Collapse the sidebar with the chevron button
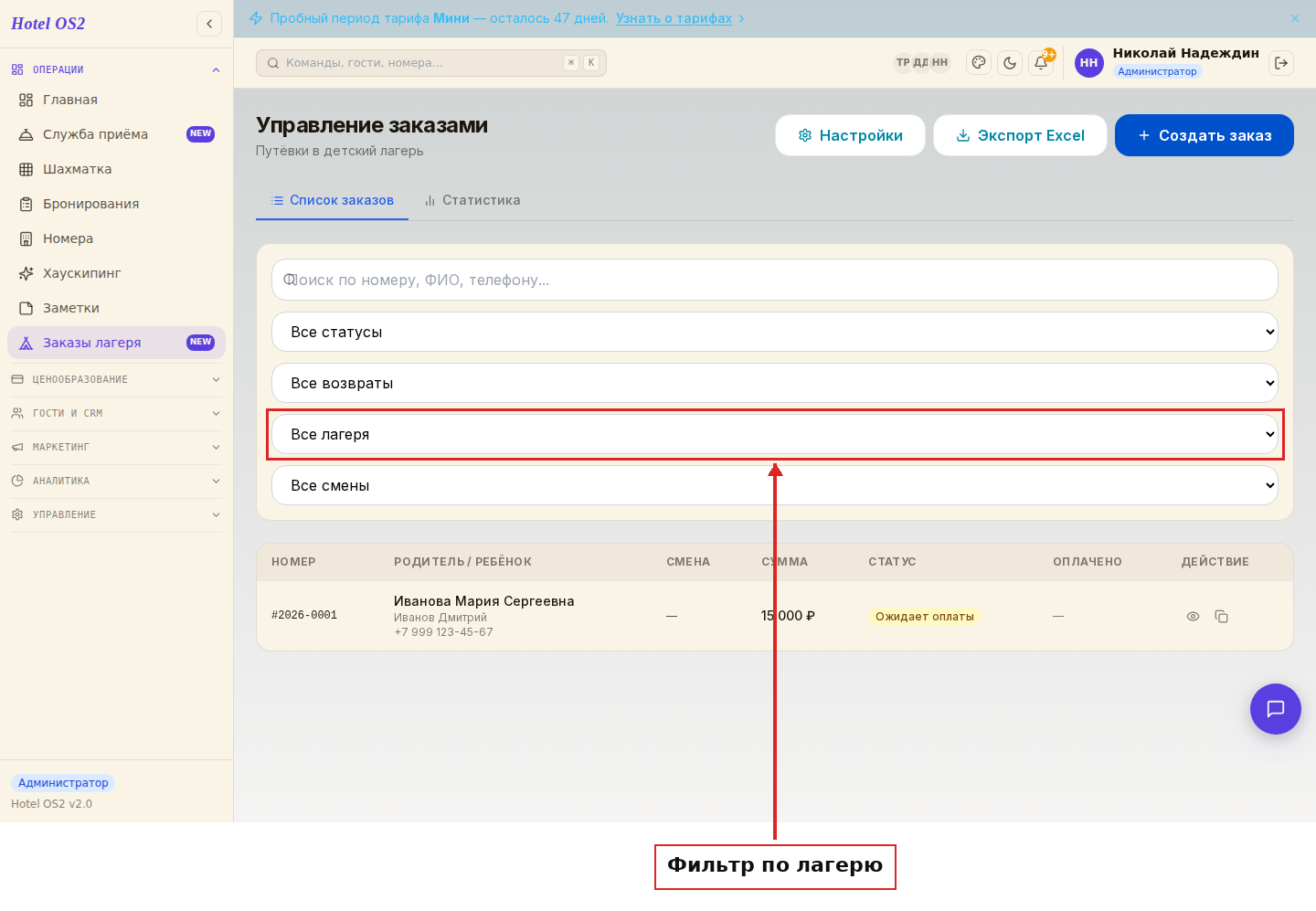 (x=209, y=24)
